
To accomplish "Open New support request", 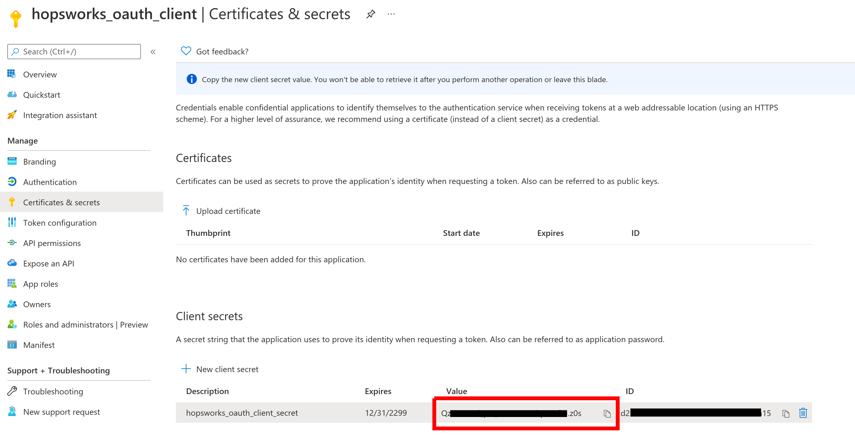I will pyautogui.click(x=61, y=412).
